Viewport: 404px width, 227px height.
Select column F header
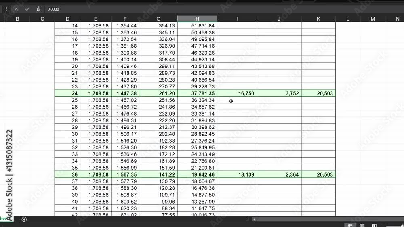(125, 19)
